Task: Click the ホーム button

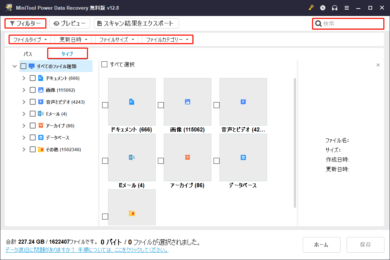Action: coord(322,244)
